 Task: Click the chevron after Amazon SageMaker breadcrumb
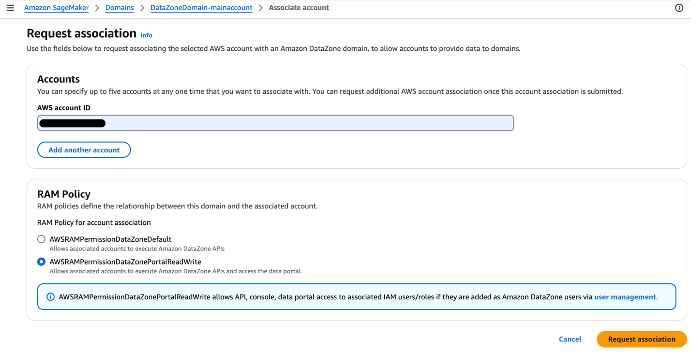(97, 8)
